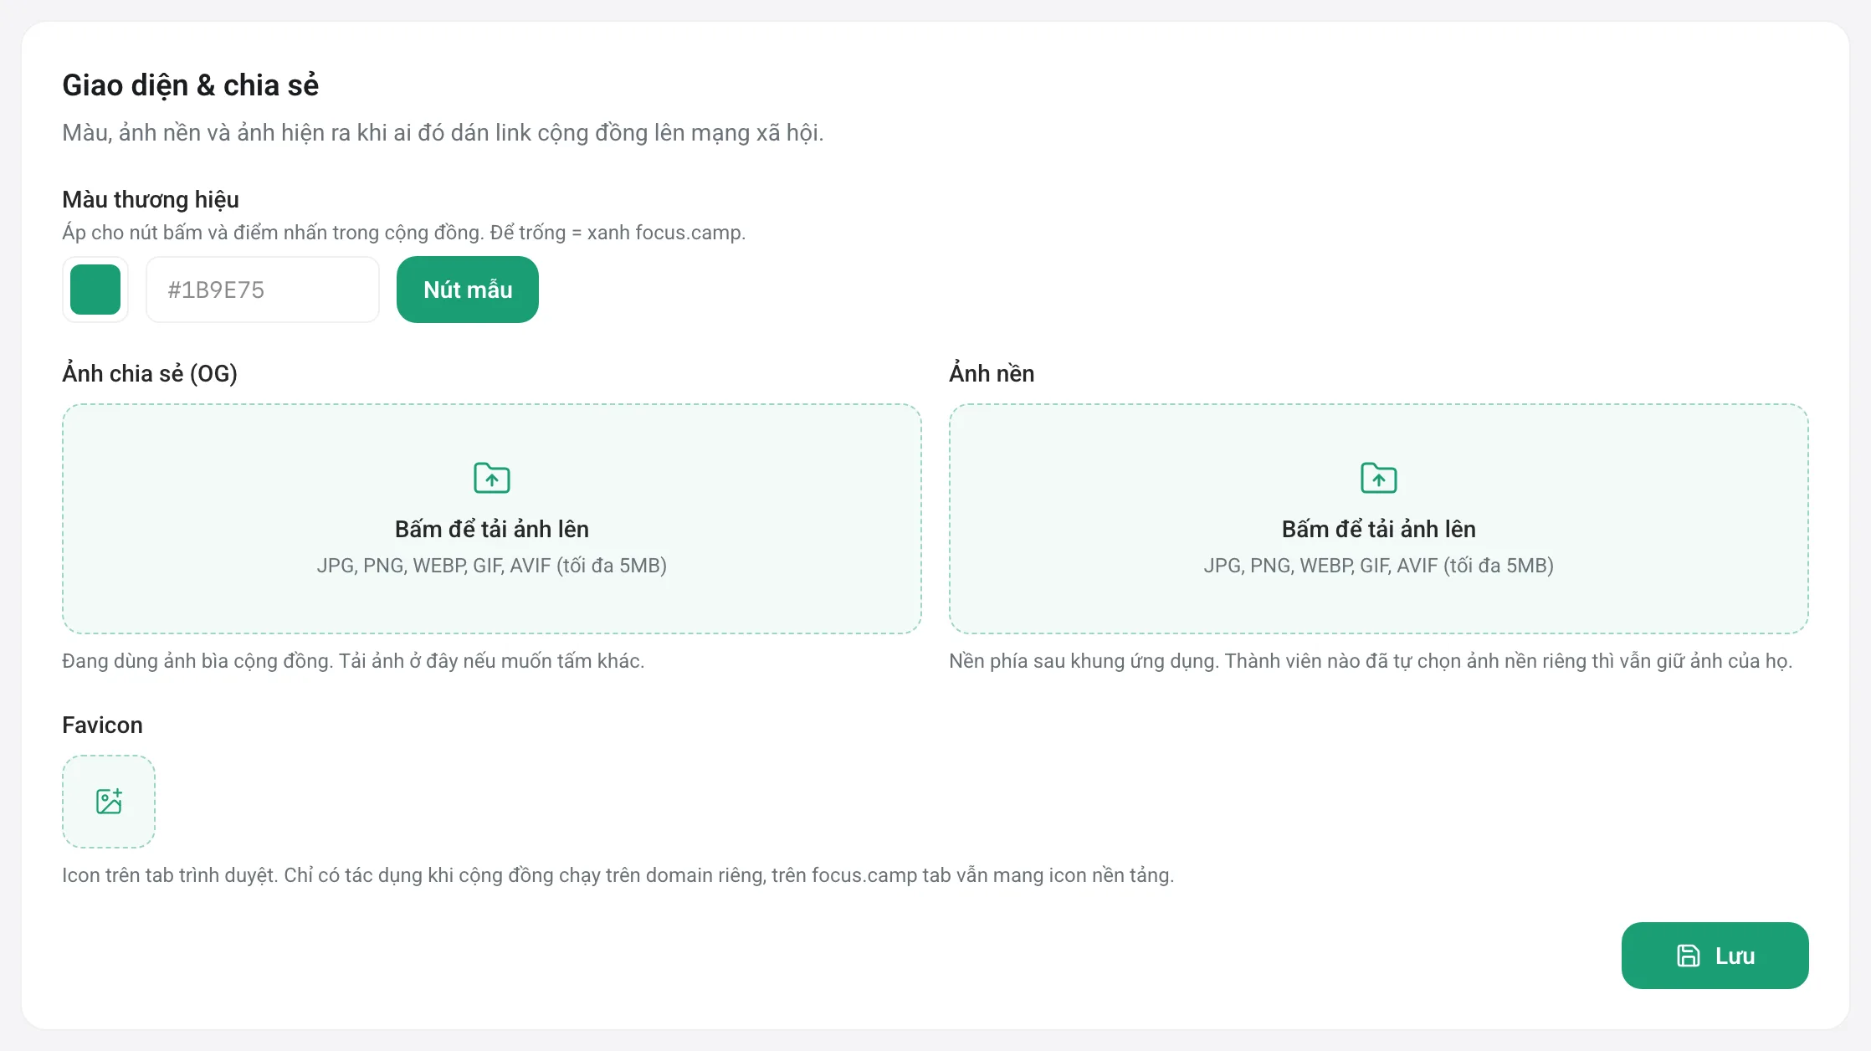
Task: Focus the #1B9E75 hex color input
Action: 263,290
